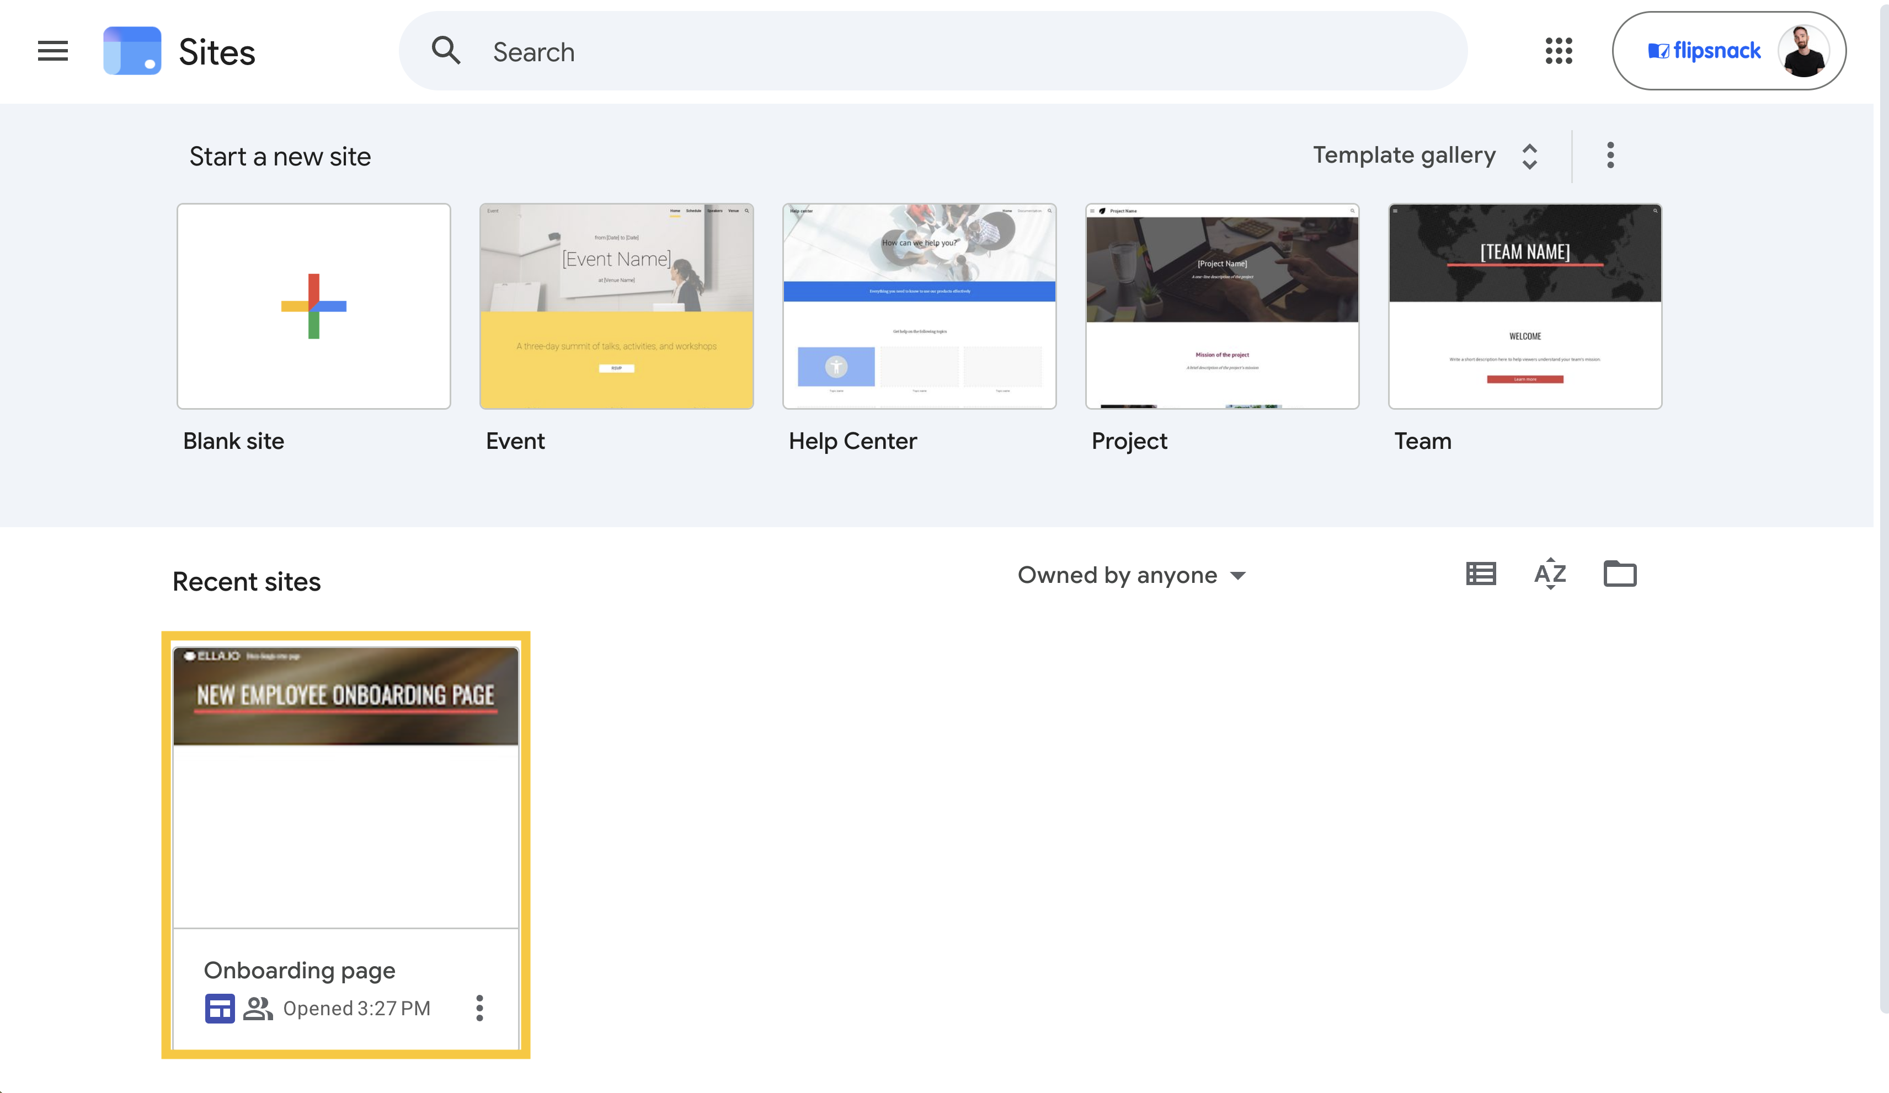Open the file picker folder icon

[x=1620, y=574]
